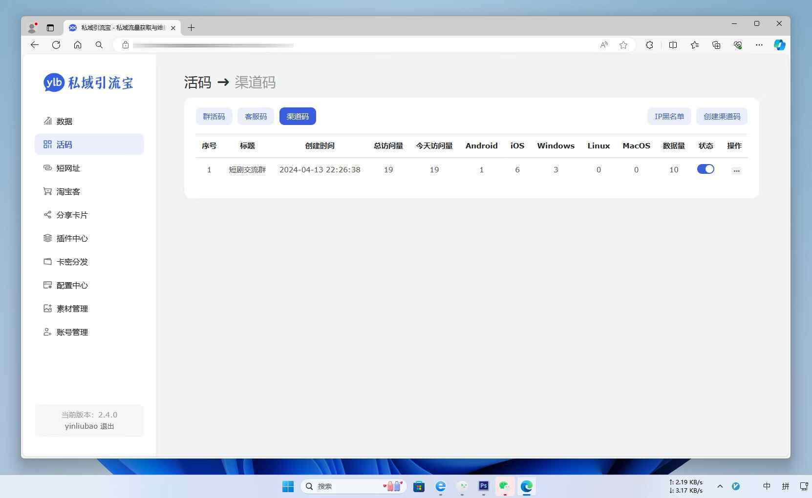
Task: Open the collections icon
Action: 716,45
